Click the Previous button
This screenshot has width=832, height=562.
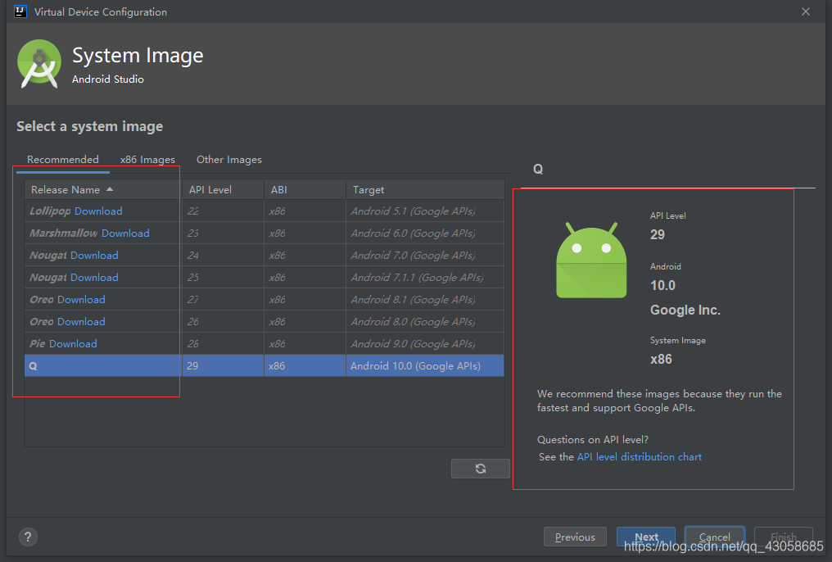coord(575,537)
